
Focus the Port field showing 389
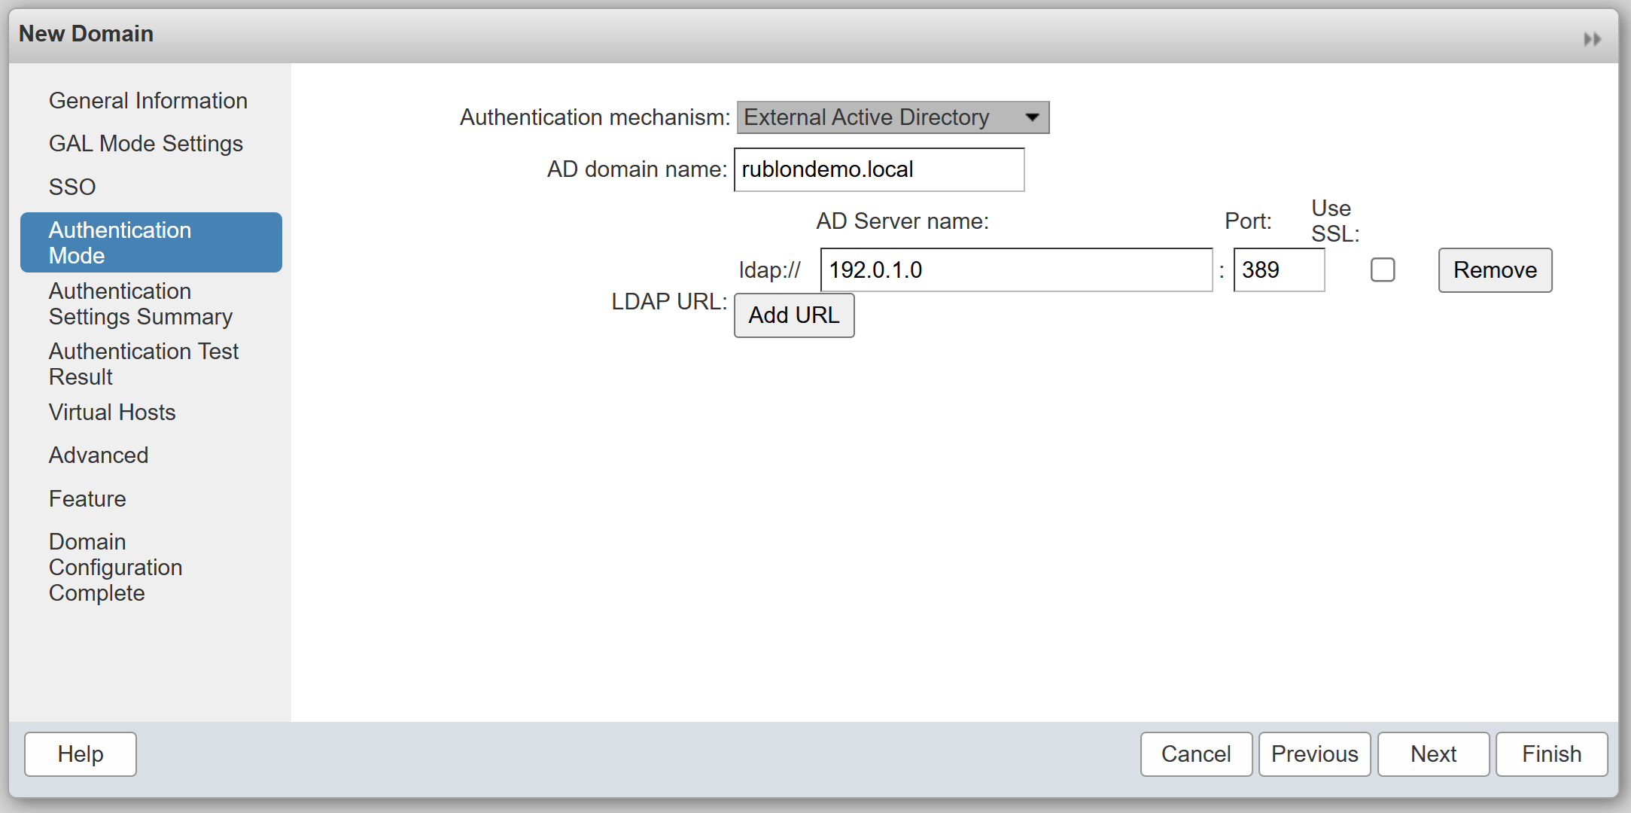[x=1278, y=270]
